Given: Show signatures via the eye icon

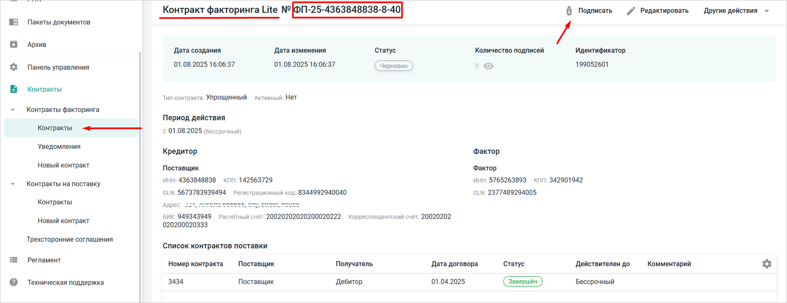Looking at the screenshot, I should tap(489, 66).
